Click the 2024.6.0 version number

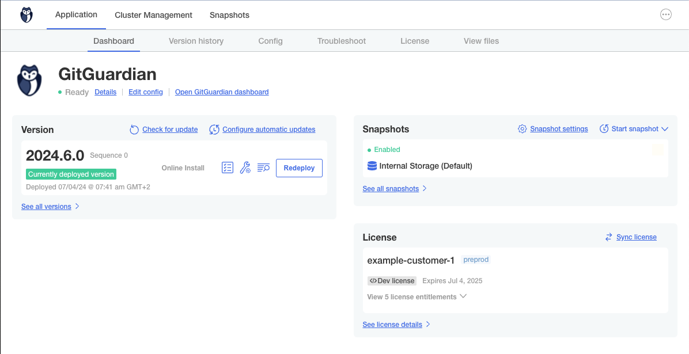55,155
